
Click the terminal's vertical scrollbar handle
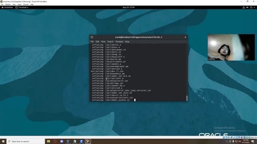(187, 98)
